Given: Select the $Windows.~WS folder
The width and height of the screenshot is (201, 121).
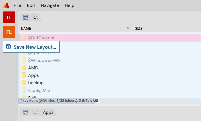Looking at the screenshot, I should [x=44, y=61].
